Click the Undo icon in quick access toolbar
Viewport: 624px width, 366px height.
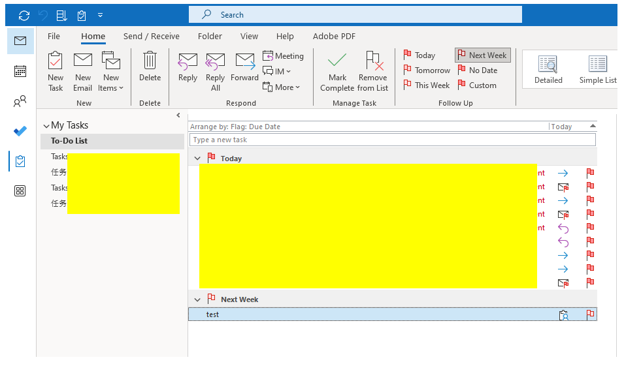coord(42,16)
